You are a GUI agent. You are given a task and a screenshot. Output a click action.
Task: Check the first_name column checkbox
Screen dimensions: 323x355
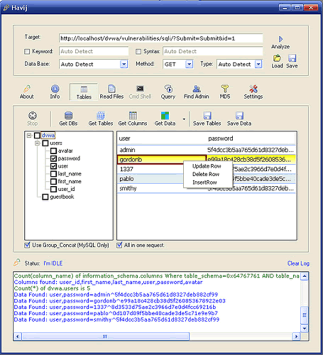click(x=53, y=181)
